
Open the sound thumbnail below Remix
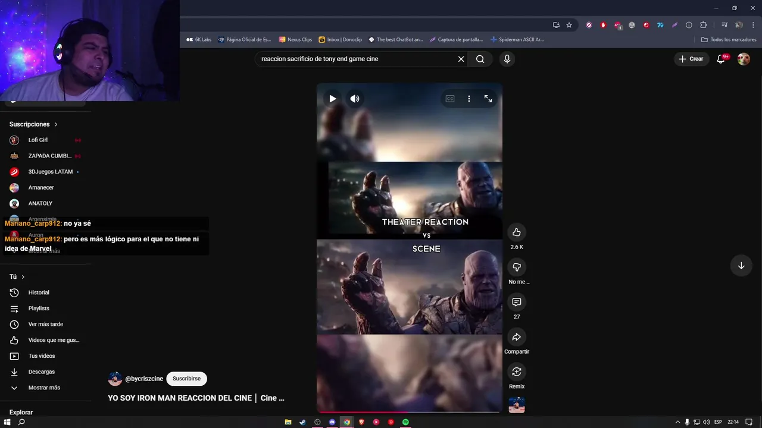pos(517,405)
